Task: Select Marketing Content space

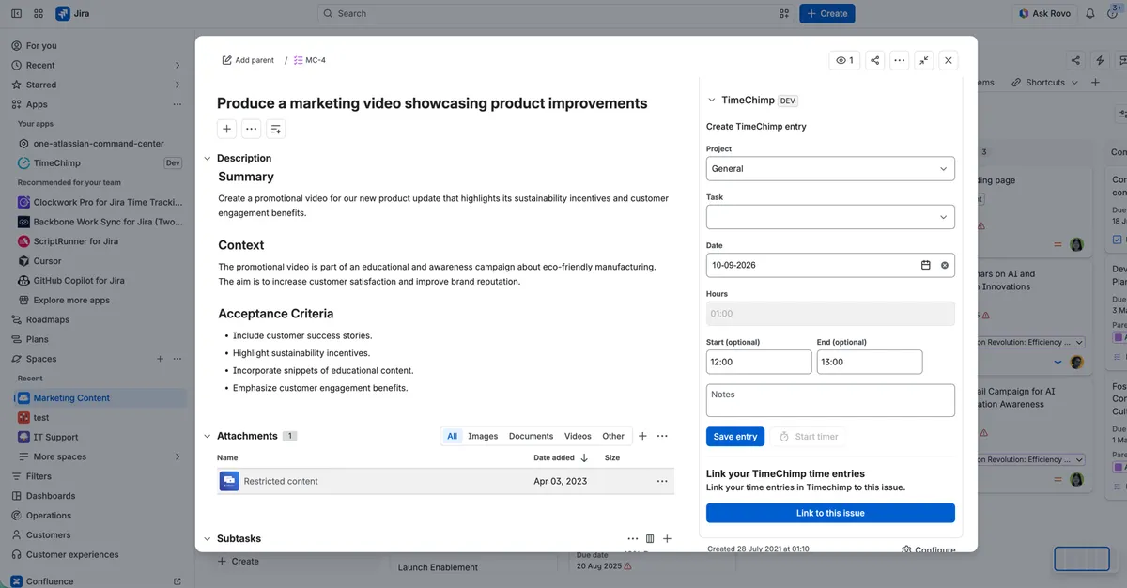Action: (x=100, y=398)
